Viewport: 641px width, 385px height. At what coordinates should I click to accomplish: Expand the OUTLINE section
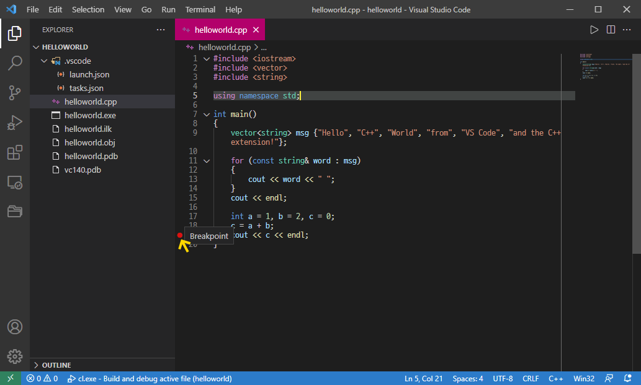pyautogui.click(x=36, y=365)
